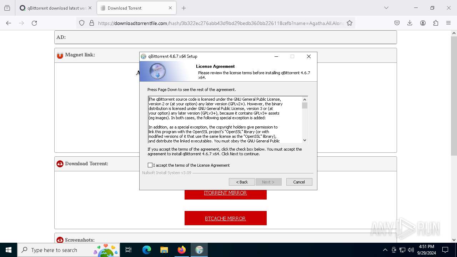The height and width of the screenshot is (257, 457).
Task: Click the Screenshots: heading text
Action: point(80,240)
